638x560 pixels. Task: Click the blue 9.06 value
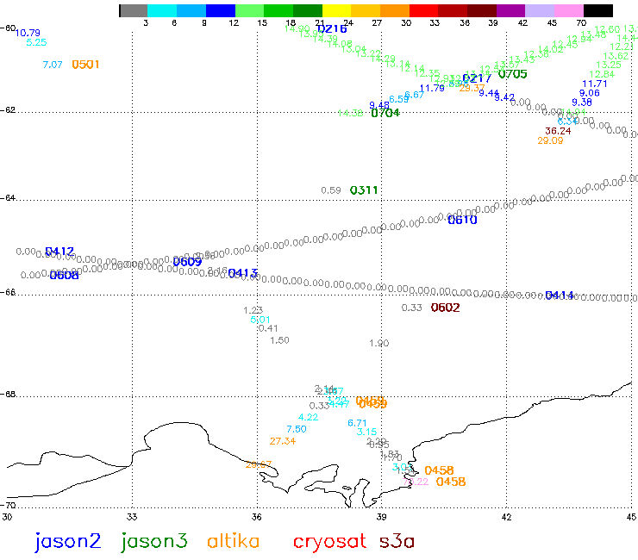click(x=589, y=93)
